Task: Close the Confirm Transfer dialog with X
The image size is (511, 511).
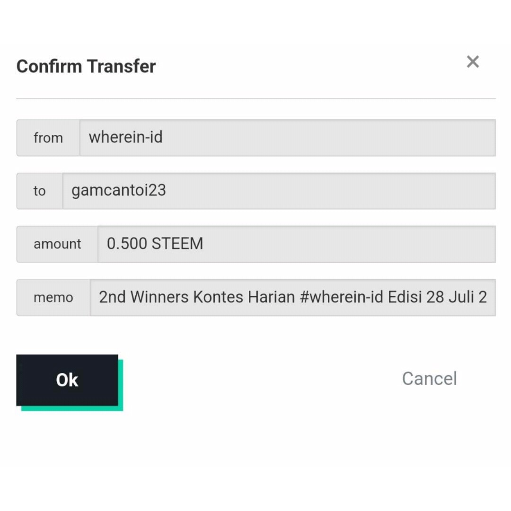Action: [x=473, y=62]
